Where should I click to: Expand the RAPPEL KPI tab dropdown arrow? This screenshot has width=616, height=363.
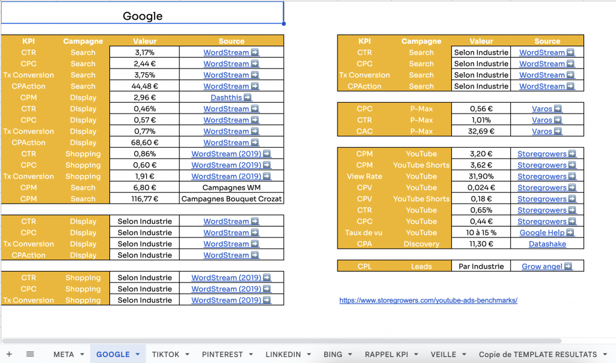click(416, 355)
